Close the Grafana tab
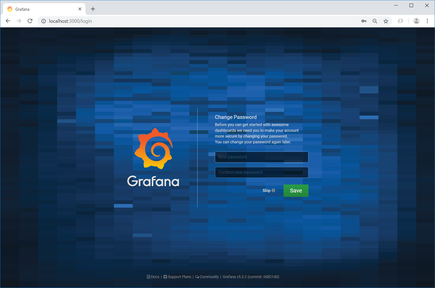Screen dimensions: 435x288 click(80, 9)
